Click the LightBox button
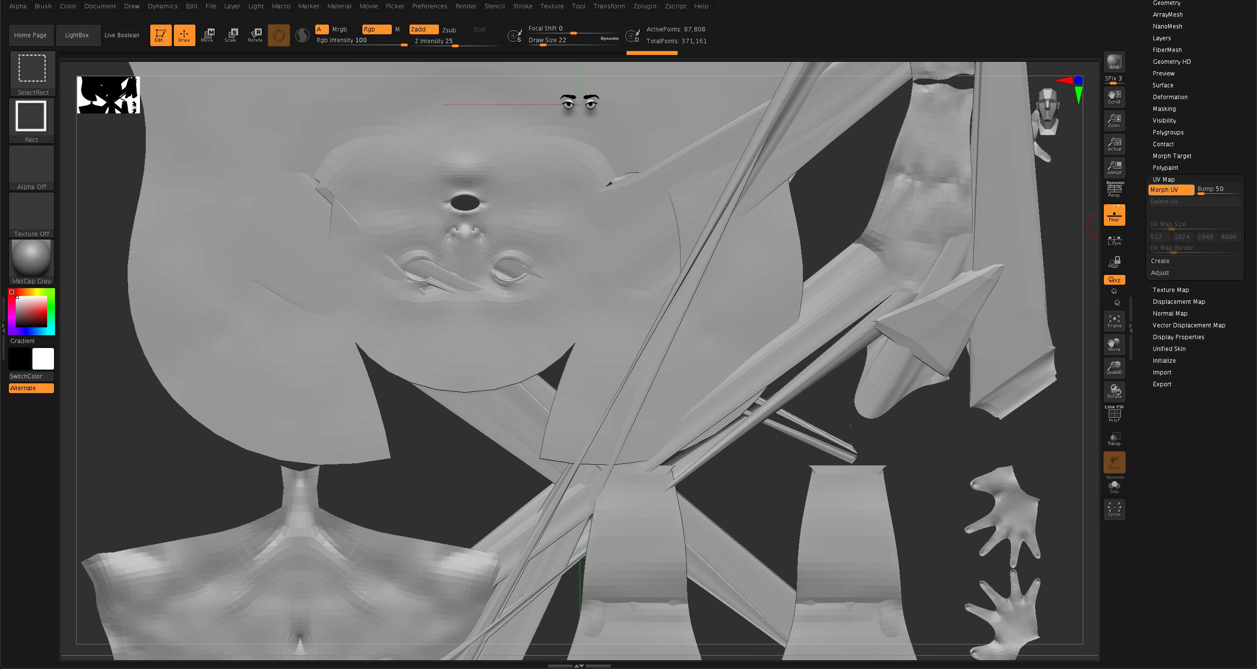1257x669 pixels. coord(77,35)
